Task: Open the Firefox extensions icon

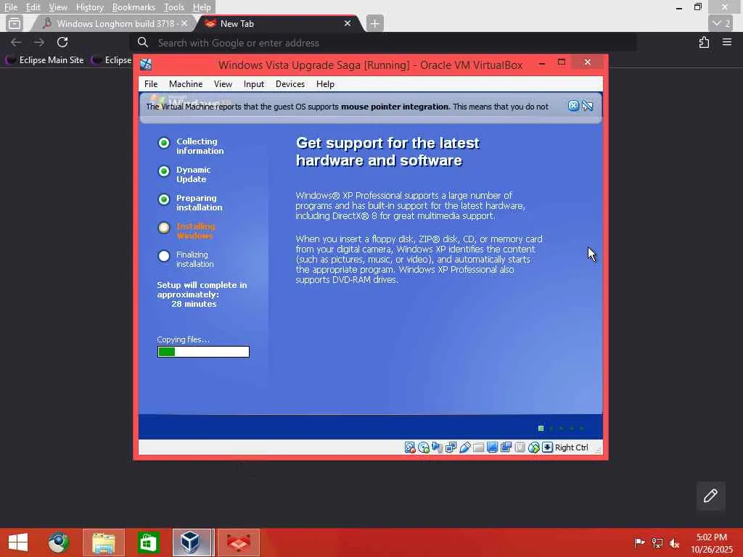Action: (704, 43)
